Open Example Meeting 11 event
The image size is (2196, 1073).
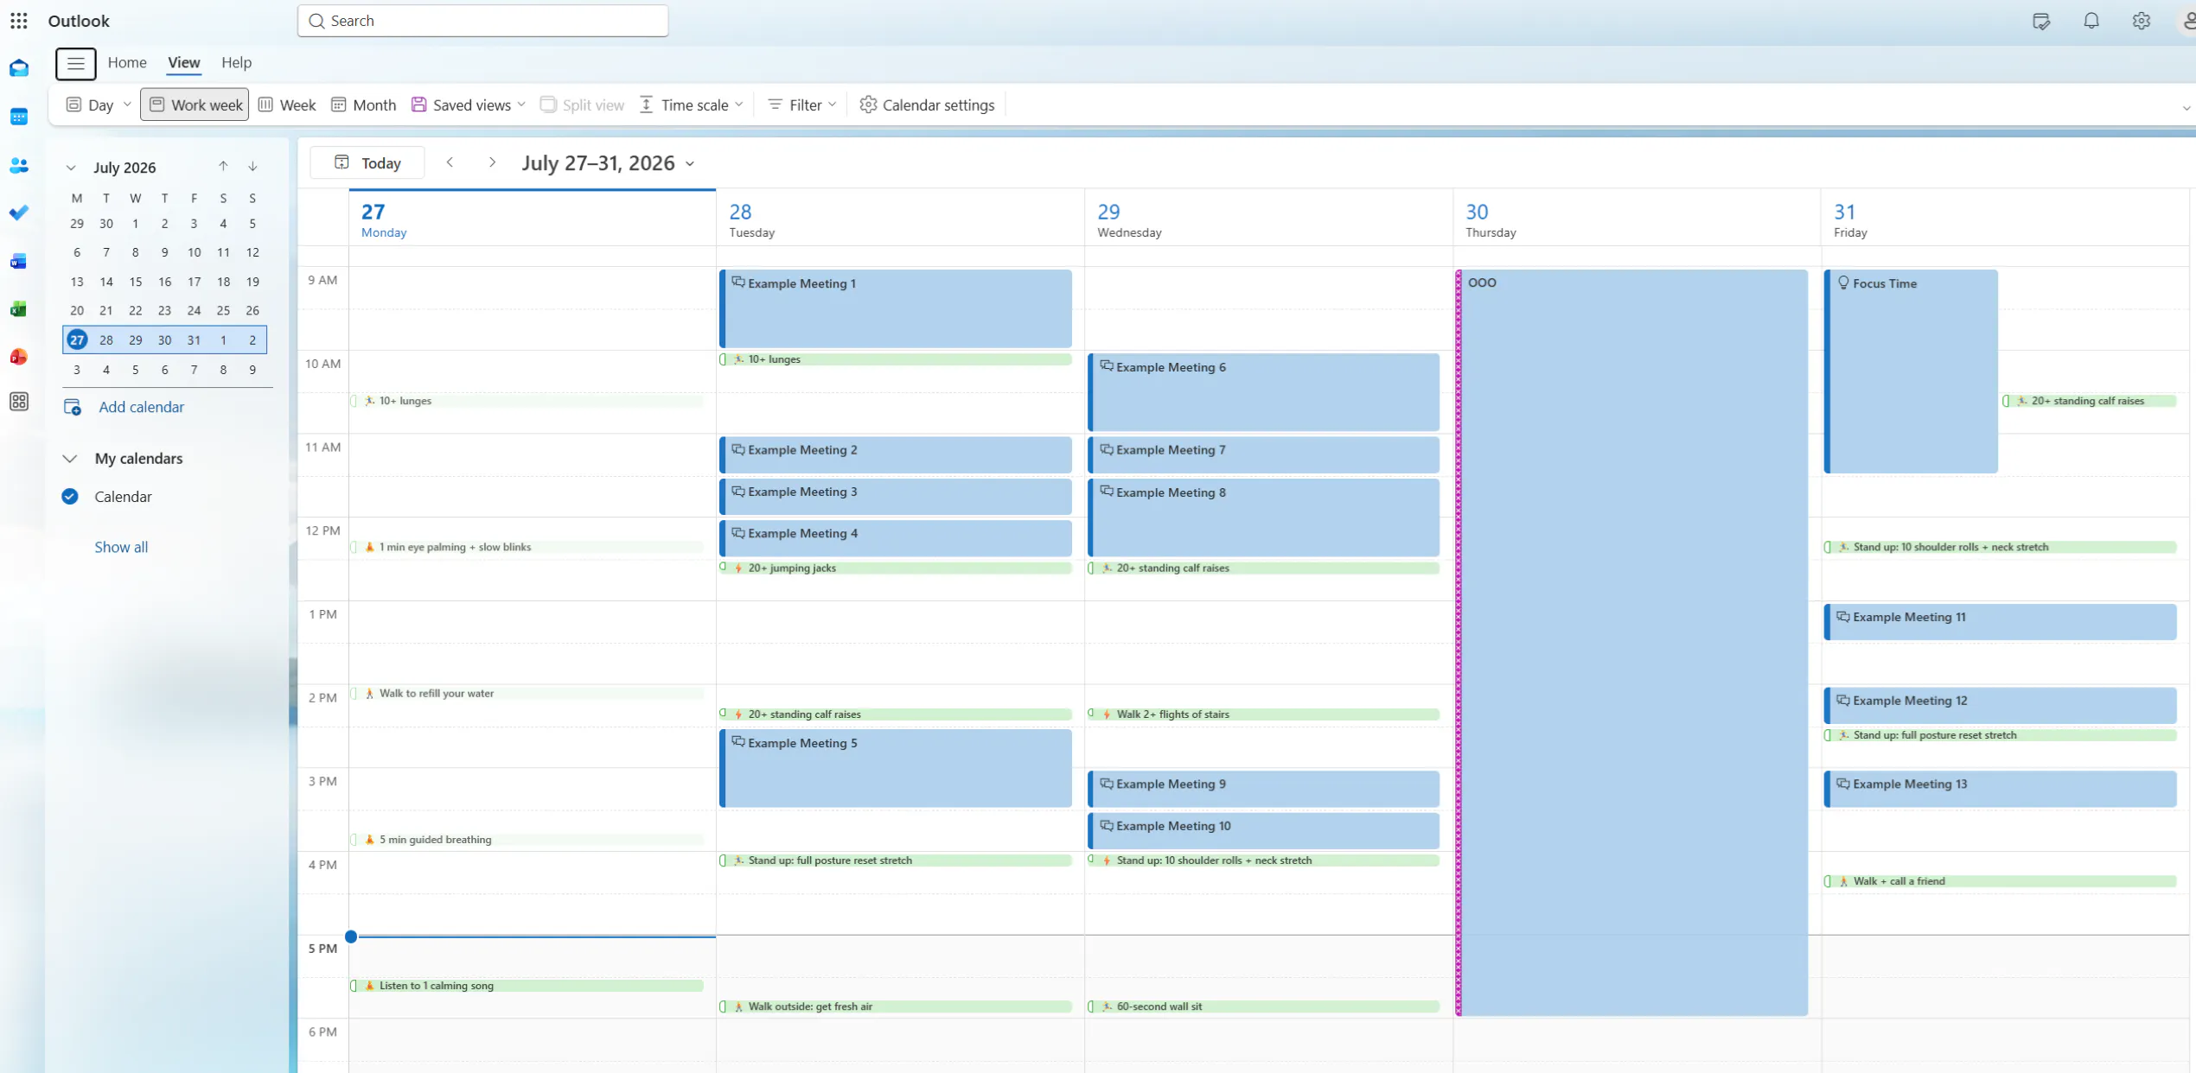[2001, 622]
